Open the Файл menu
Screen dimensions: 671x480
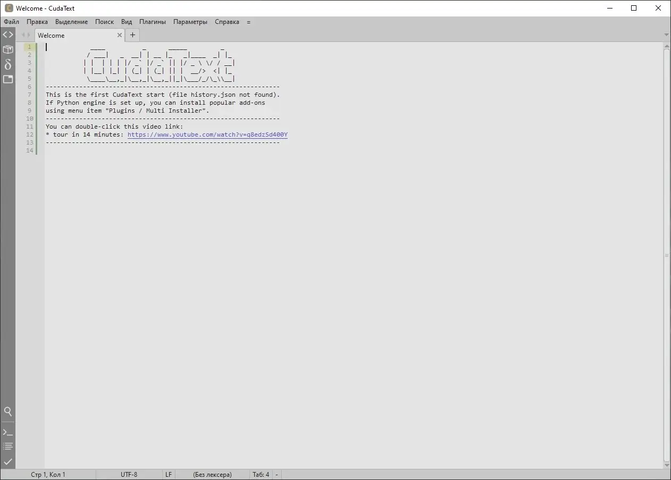[11, 22]
